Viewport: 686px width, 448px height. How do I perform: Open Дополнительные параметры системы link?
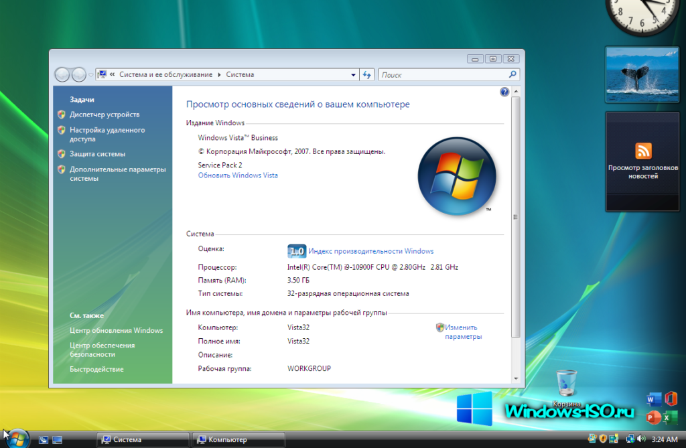tap(118, 173)
